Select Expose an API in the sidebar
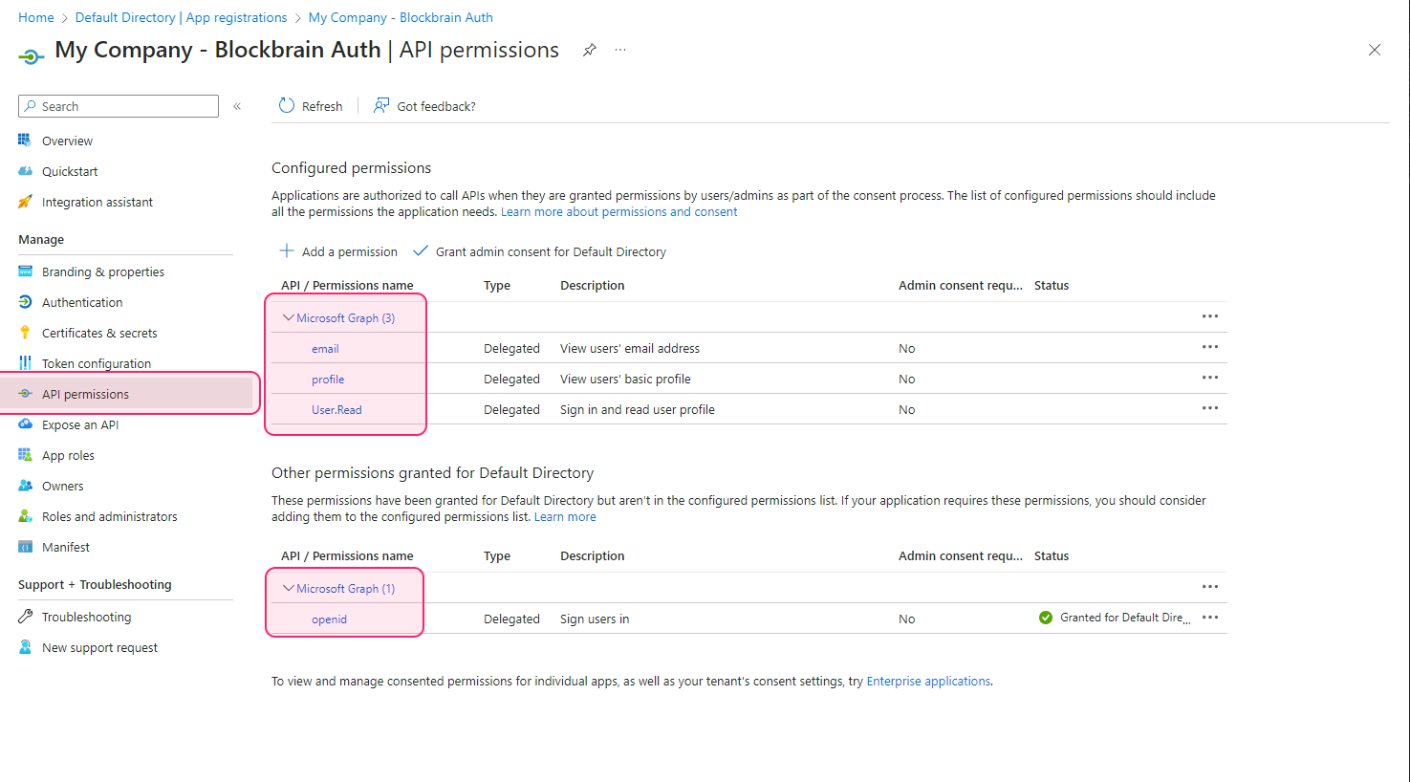The image size is (1410, 782). (x=80, y=424)
